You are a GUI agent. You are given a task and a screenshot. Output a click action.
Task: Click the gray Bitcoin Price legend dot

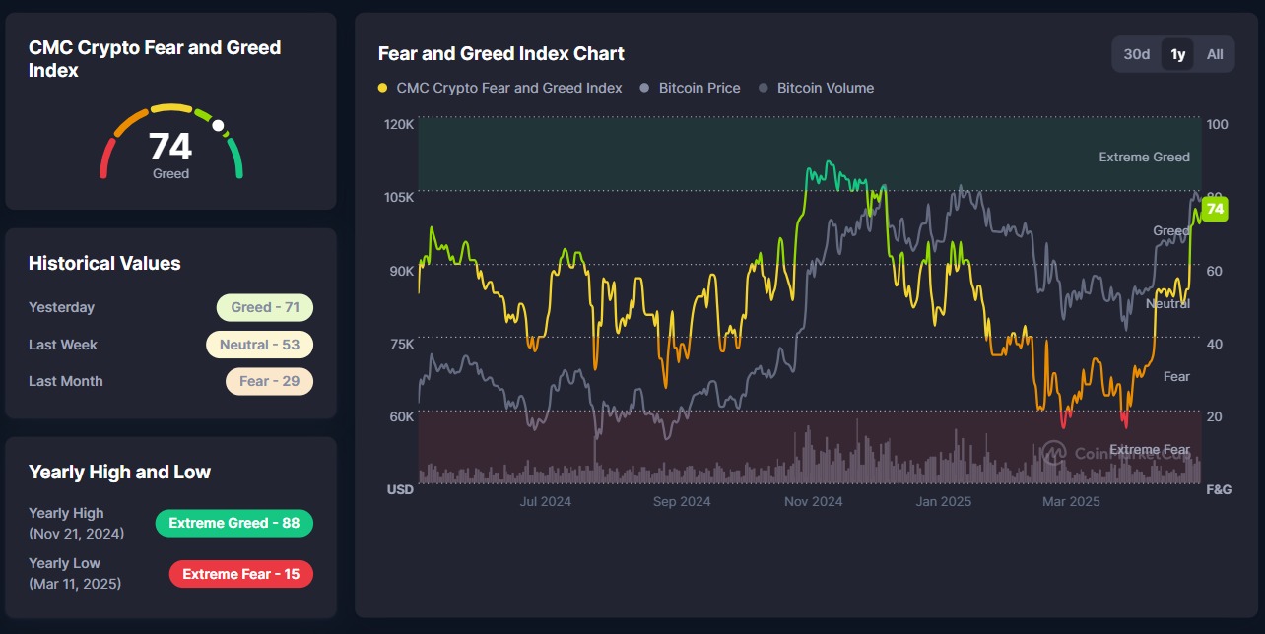(645, 89)
